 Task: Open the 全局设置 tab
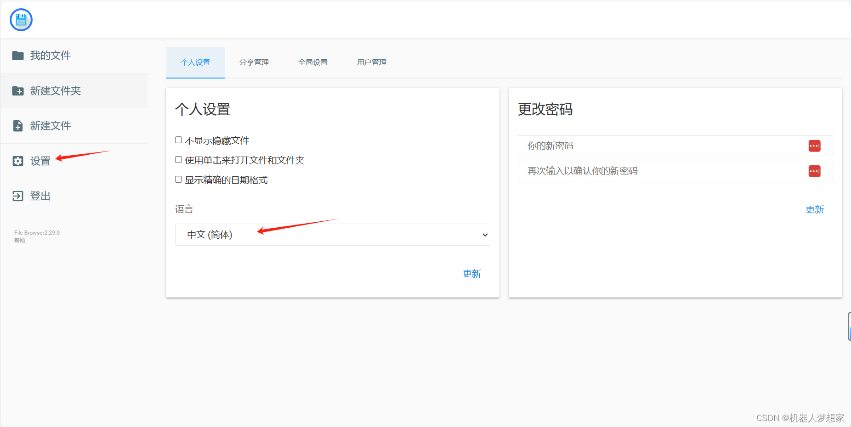click(x=313, y=62)
